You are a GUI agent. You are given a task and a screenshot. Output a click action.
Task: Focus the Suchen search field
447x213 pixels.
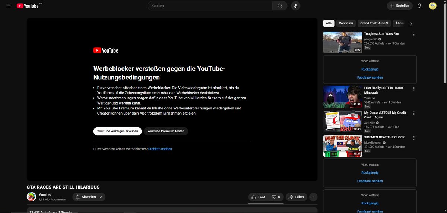tap(210, 6)
